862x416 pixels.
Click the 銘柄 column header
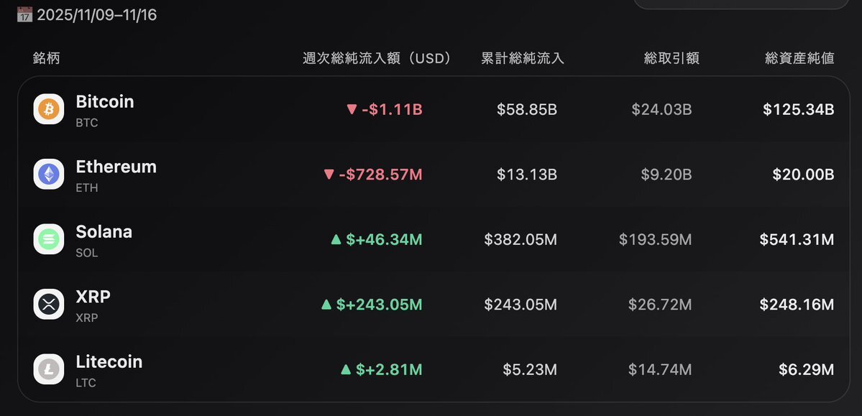point(47,58)
